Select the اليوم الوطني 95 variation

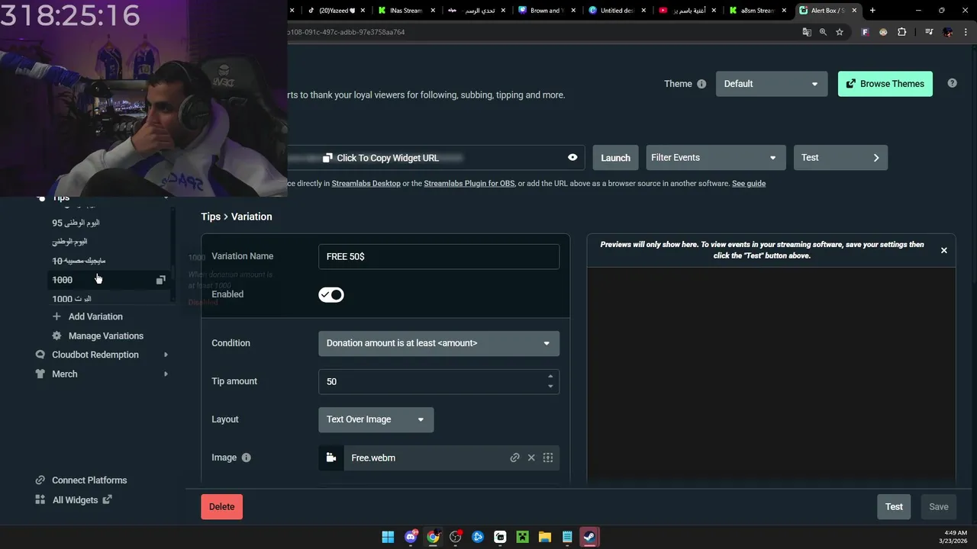pos(76,223)
